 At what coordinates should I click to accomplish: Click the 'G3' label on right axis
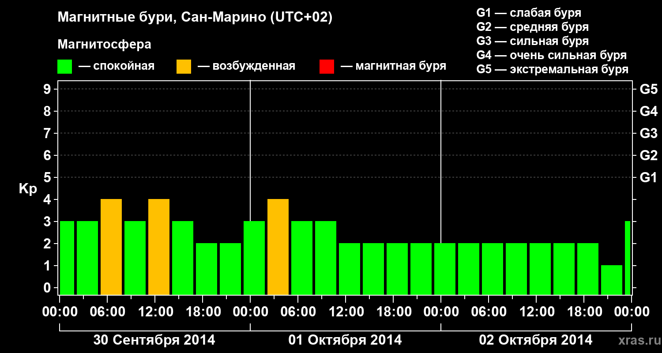(x=648, y=133)
